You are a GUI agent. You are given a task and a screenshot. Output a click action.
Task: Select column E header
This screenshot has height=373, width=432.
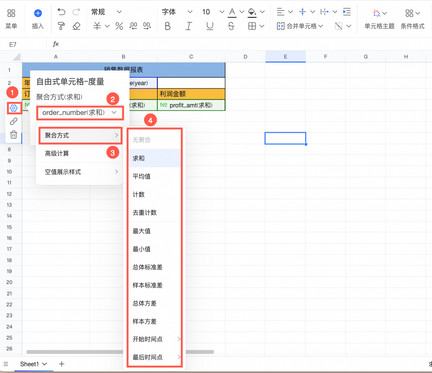(285, 57)
